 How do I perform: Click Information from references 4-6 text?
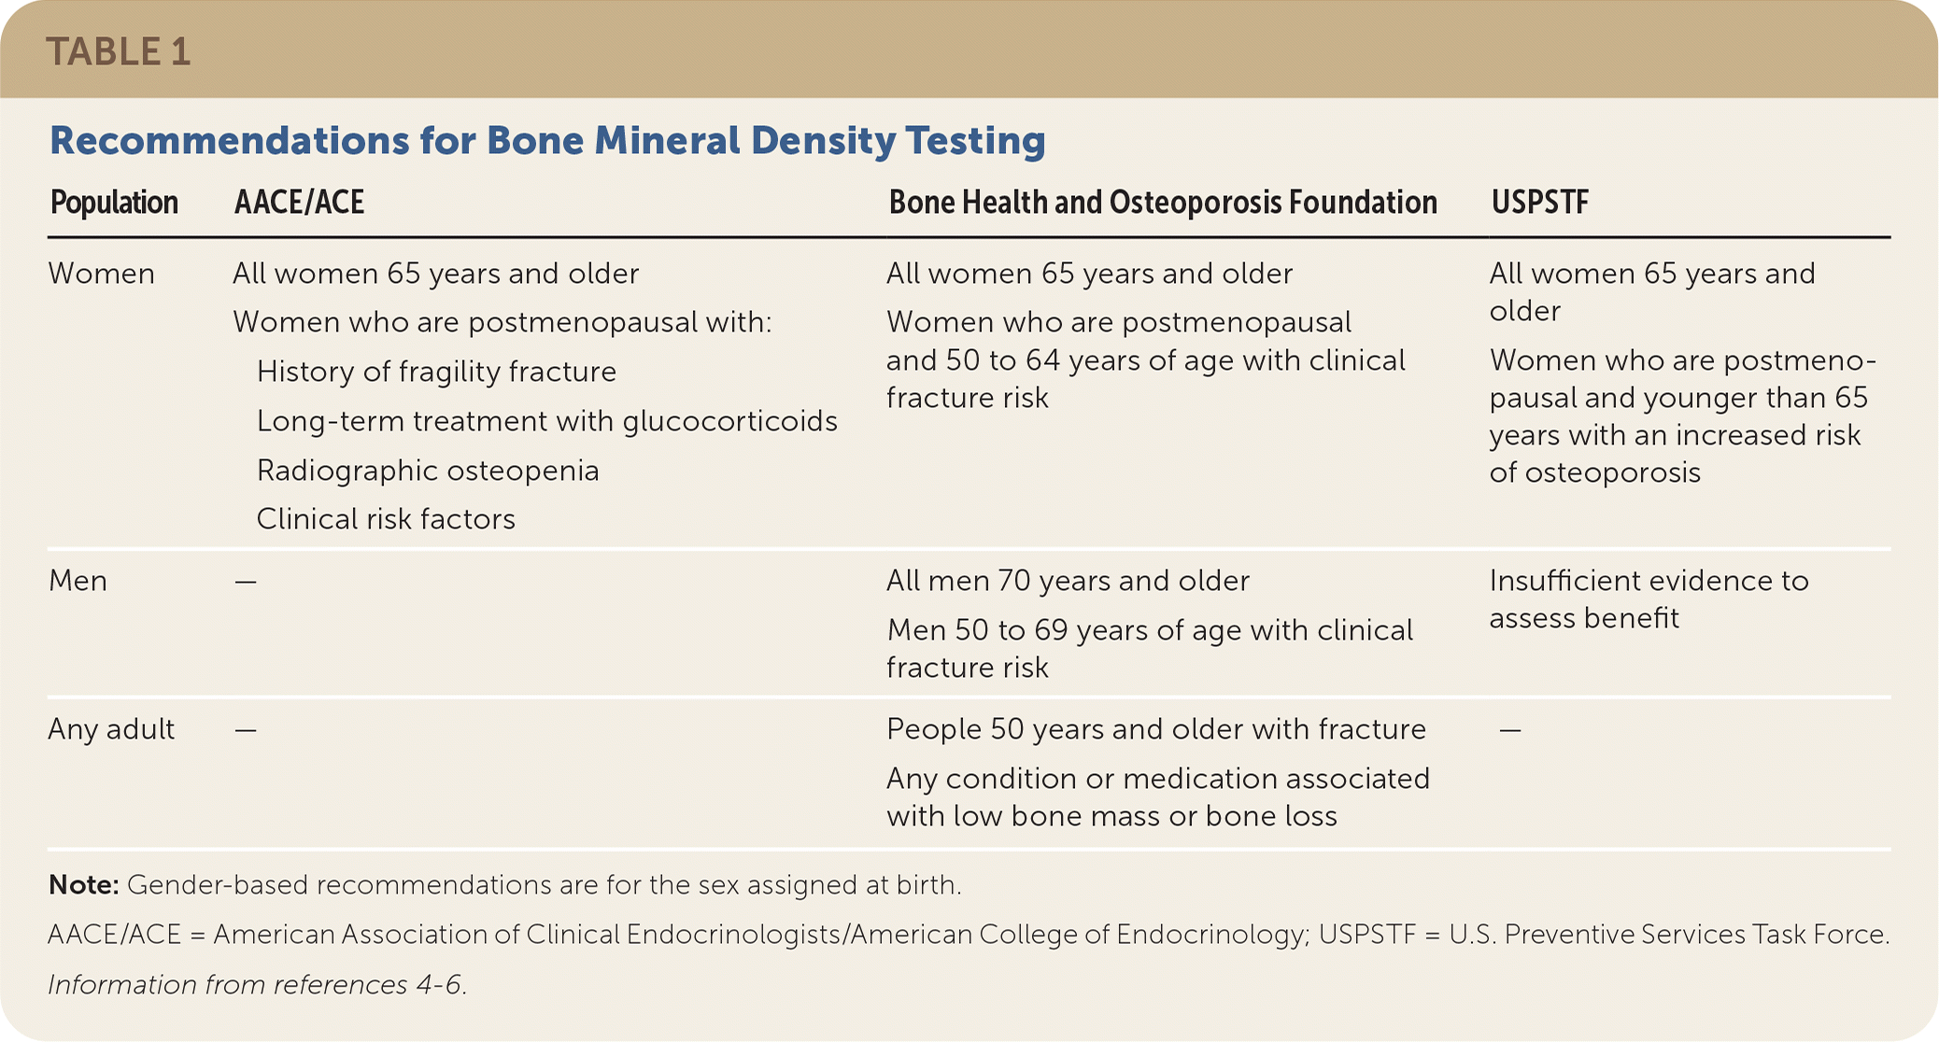point(257,985)
